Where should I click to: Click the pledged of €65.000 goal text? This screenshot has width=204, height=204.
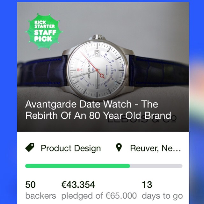[x=99, y=196]
